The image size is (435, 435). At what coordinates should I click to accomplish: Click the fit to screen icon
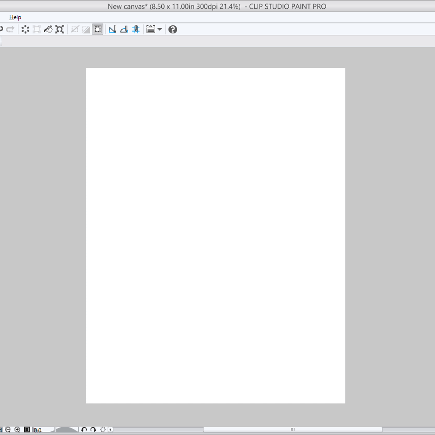27,430
